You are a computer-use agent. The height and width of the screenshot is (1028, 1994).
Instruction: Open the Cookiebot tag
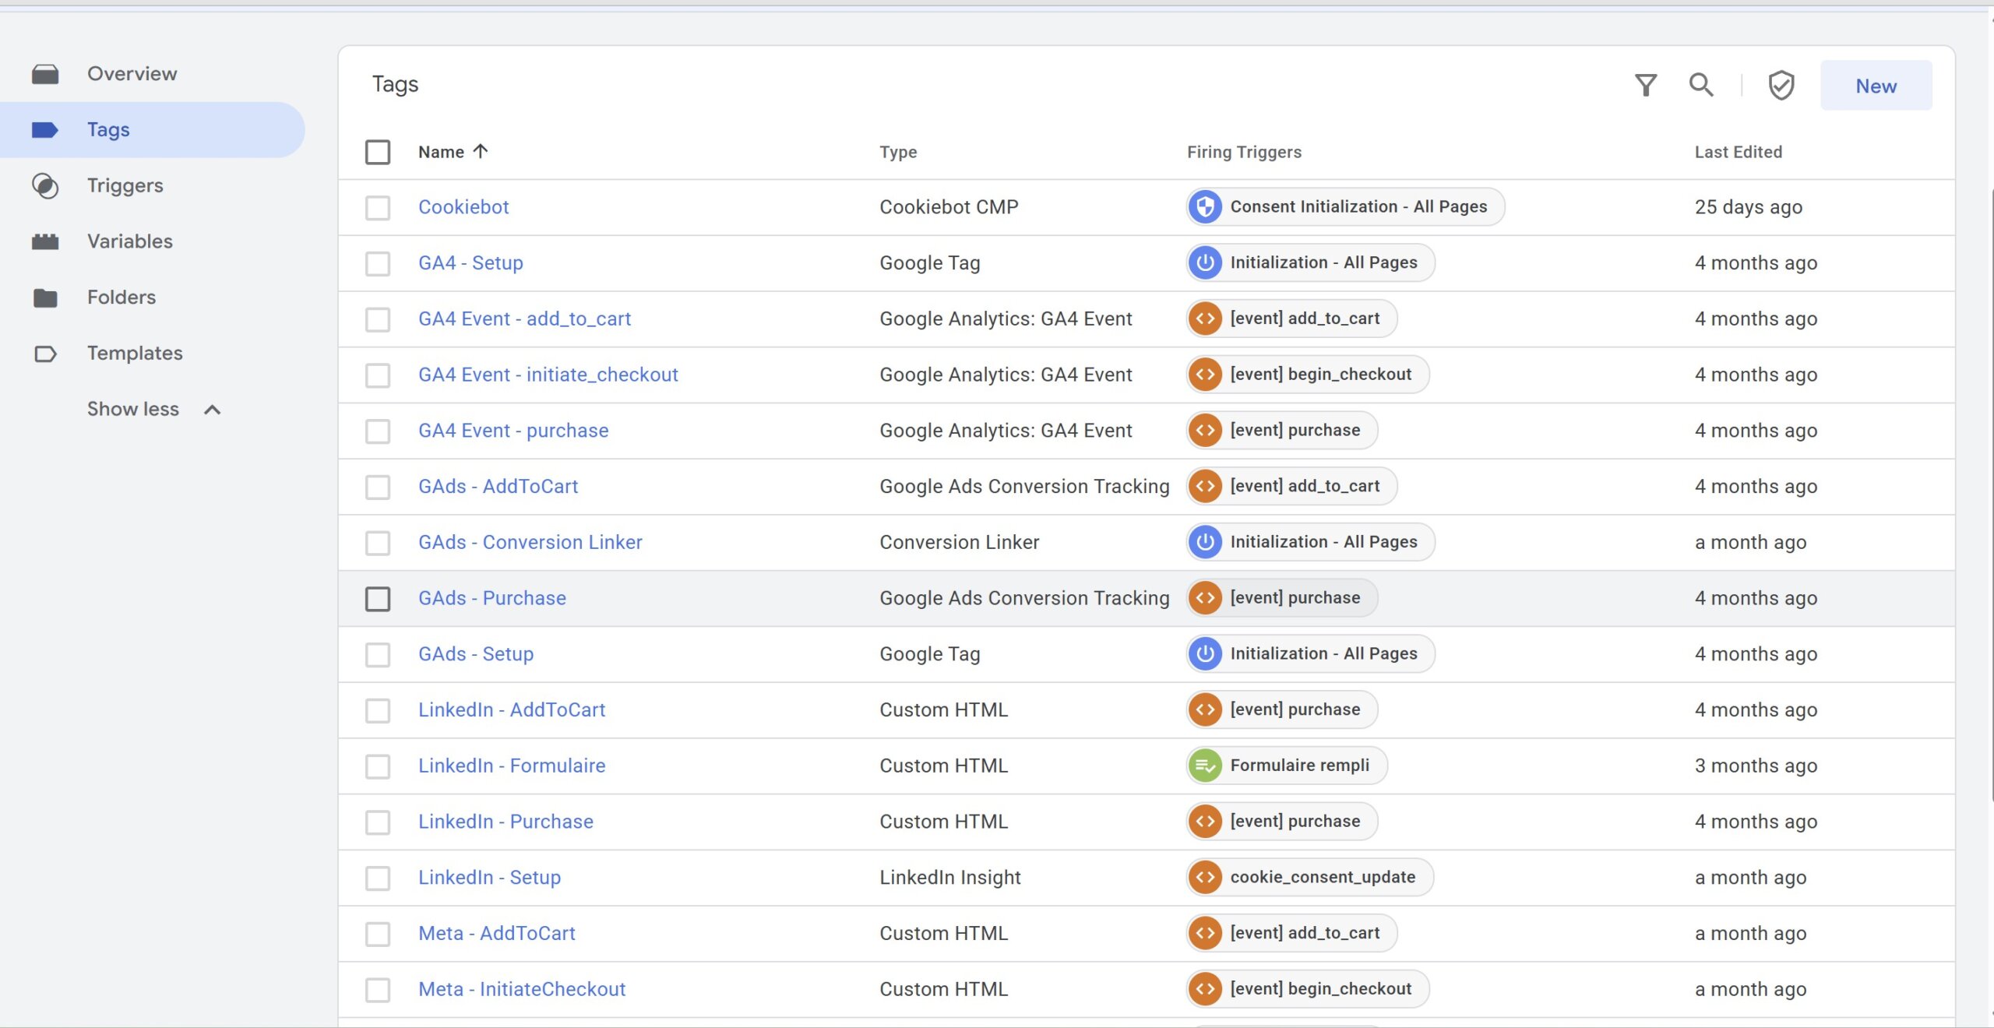(x=463, y=207)
